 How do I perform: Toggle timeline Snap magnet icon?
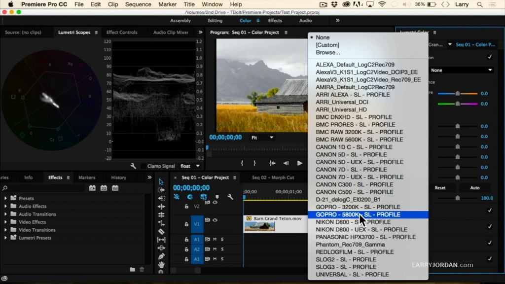pos(190,197)
